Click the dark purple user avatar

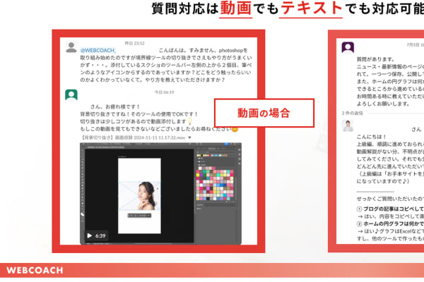click(x=348, y=47)
